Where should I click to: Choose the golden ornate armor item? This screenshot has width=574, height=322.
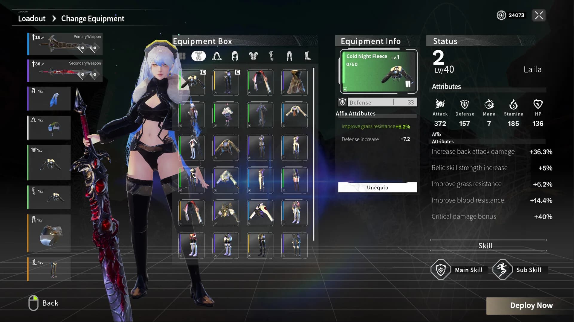point(226,213)
